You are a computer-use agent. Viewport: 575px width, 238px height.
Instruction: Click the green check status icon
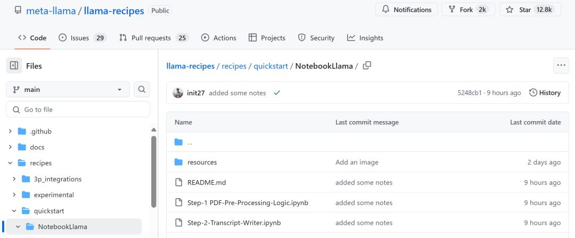pos(277,93)
